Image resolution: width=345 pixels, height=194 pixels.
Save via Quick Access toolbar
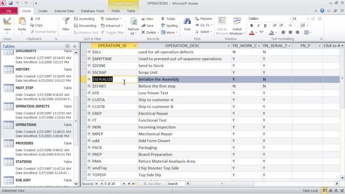(x=10, y=3)
